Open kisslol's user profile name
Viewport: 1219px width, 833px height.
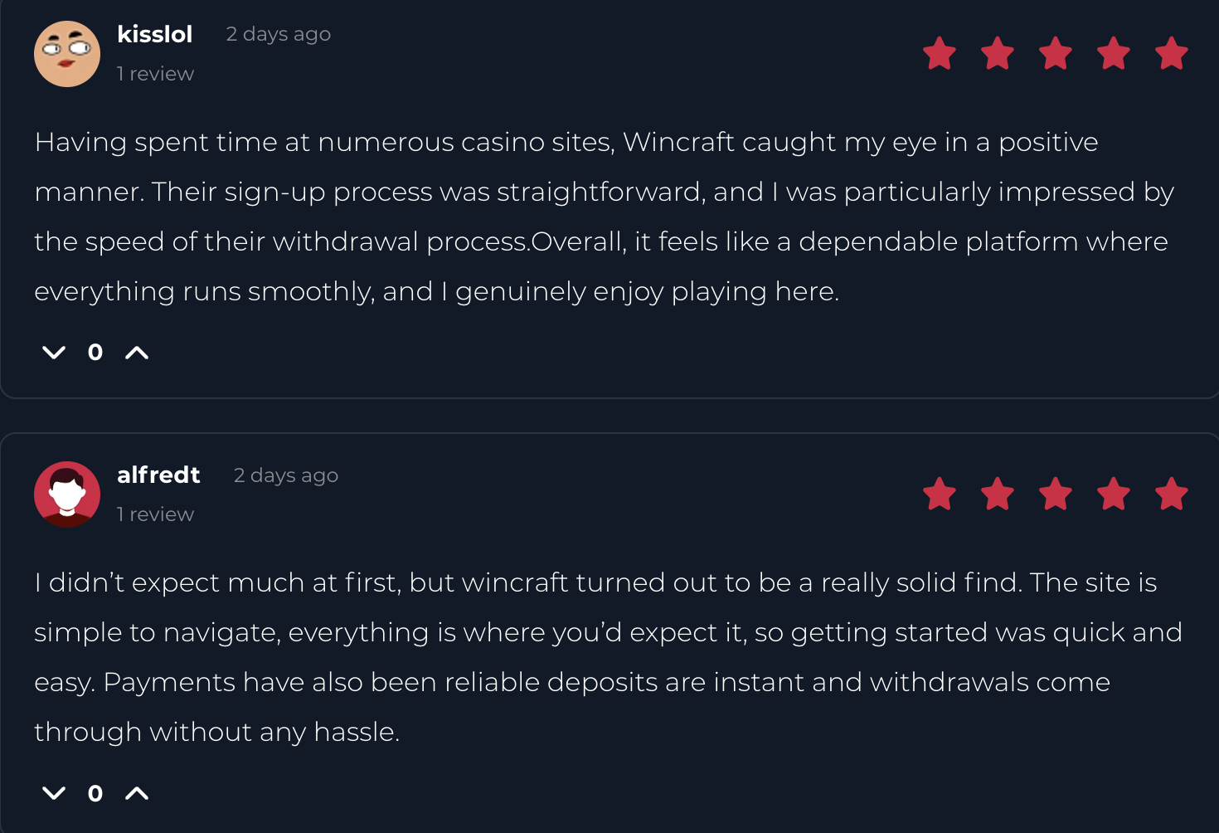pos(155,34)
